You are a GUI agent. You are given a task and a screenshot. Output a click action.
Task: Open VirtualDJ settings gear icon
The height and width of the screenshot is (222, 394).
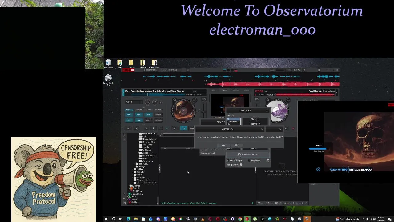(x=319, y=70)
